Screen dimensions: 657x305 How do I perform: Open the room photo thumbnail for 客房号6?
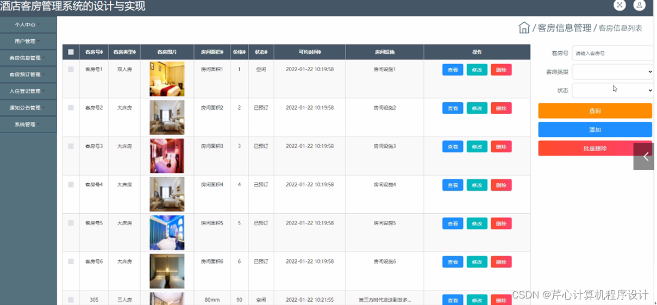167,271
